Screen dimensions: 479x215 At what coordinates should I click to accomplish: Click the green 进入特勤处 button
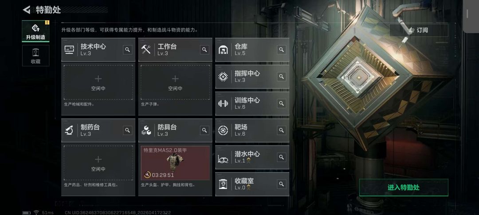[404, 188]
